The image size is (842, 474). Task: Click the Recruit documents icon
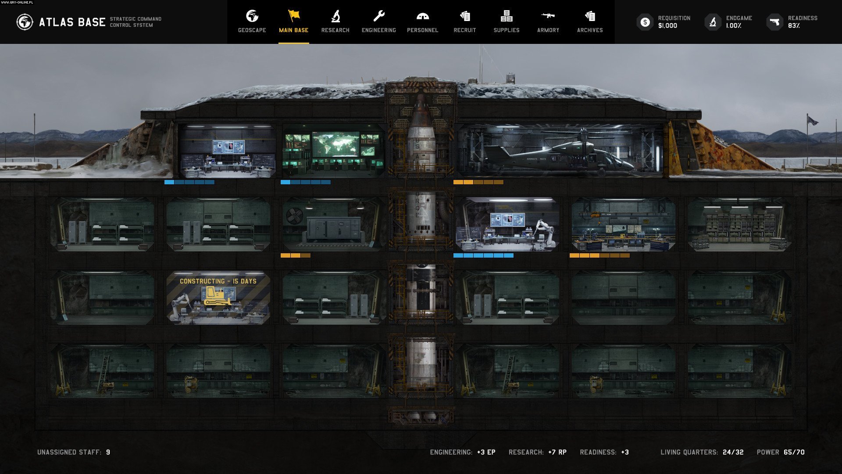point(464,17)
